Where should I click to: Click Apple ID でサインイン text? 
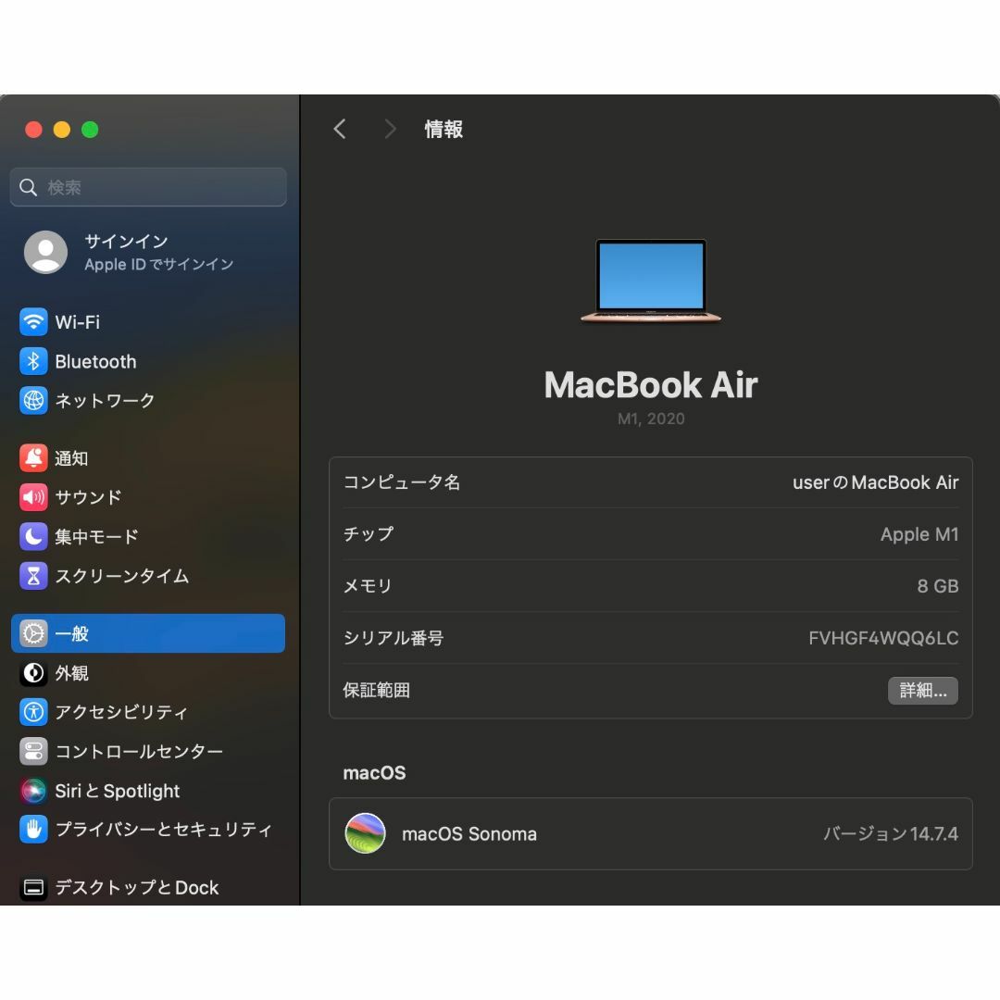[159, 264]
